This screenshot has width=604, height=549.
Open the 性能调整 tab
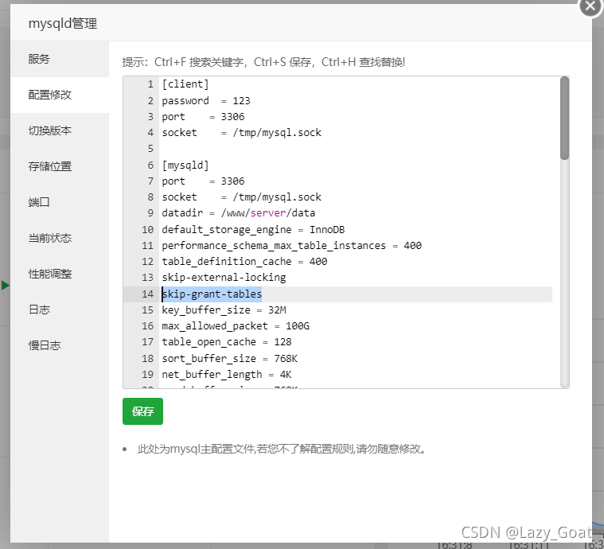60,274
